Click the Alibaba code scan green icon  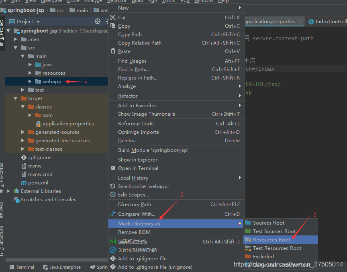(x=113, y=241)
